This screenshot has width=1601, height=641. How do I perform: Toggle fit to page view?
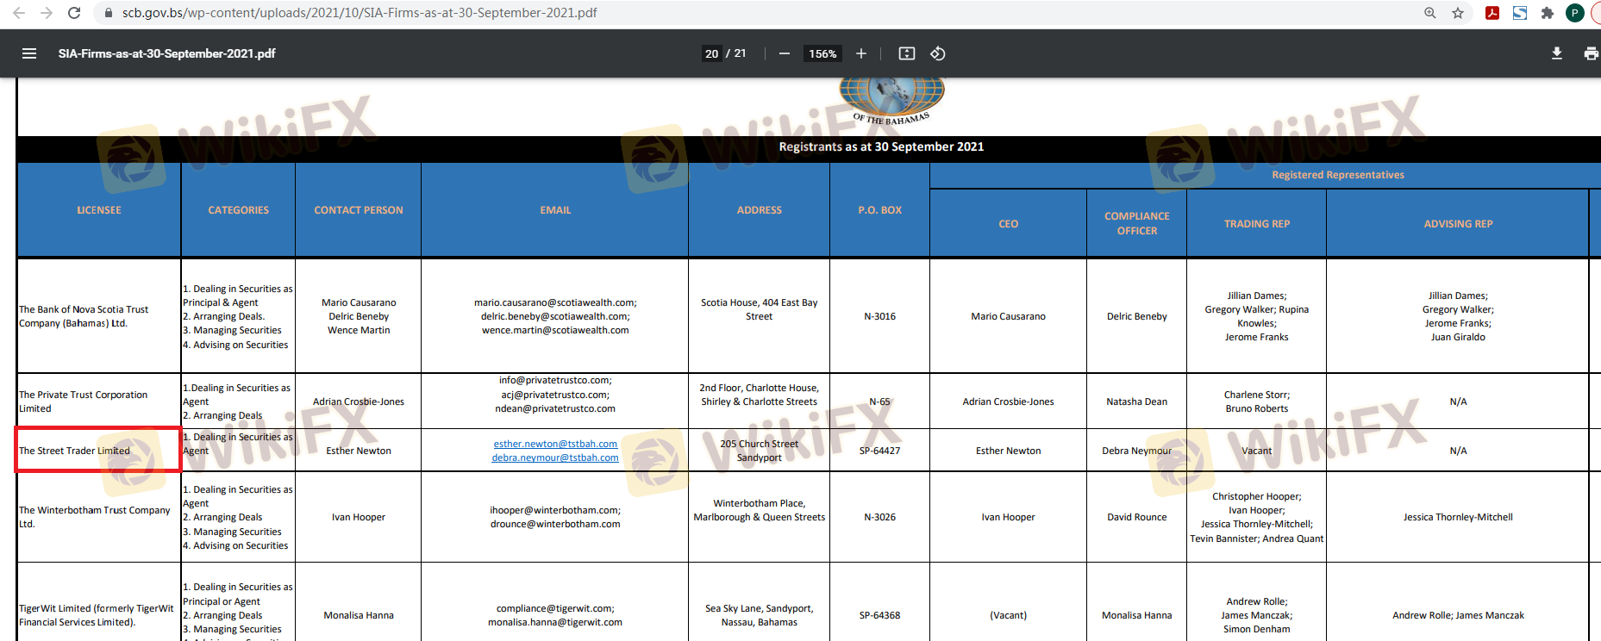pyautogui.click(x=906, y=53)
